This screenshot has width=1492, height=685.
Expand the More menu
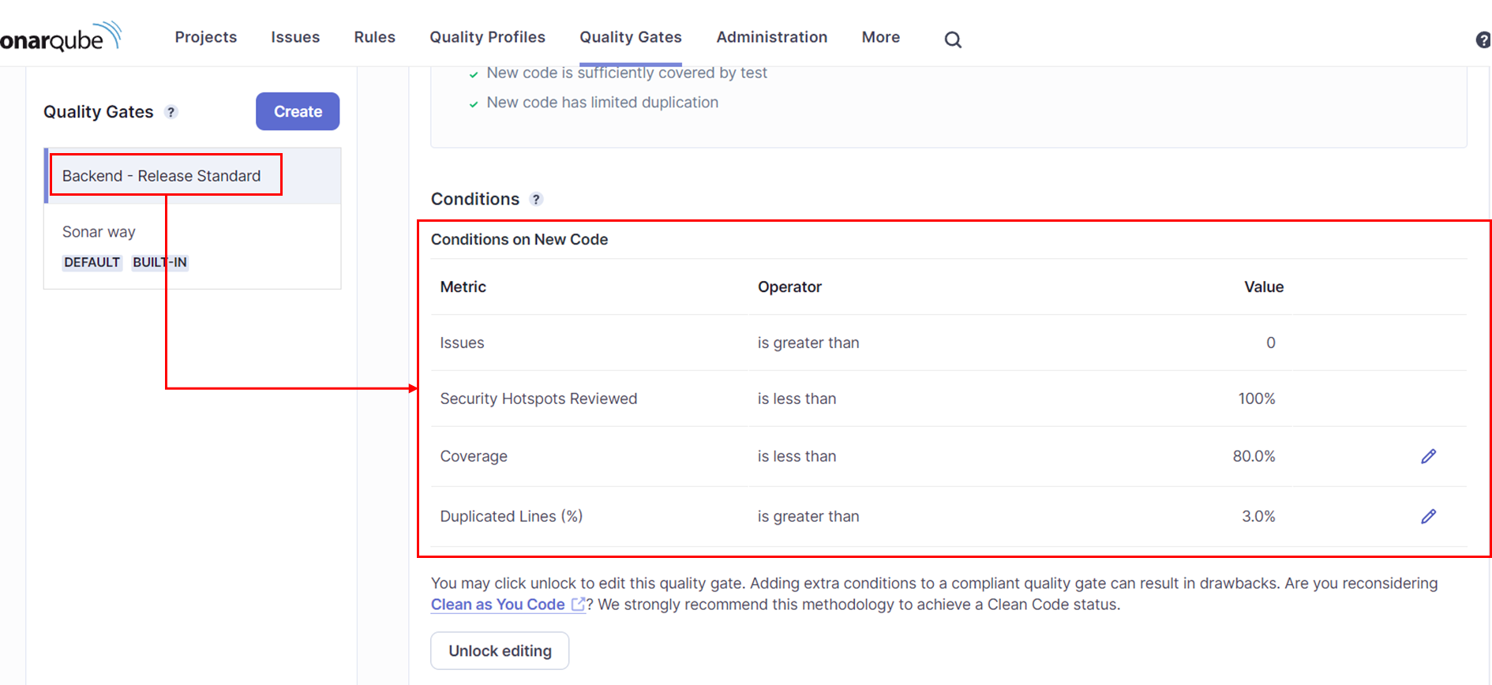tap(881, 37)
